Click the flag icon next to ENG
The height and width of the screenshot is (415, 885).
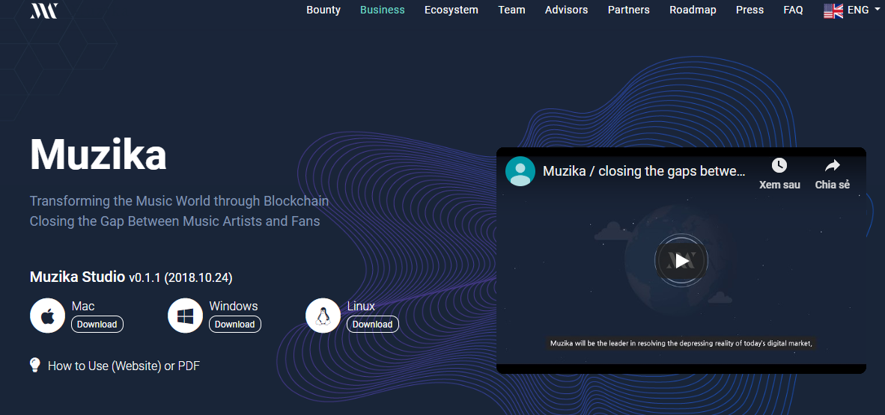[x=833, y=10]
